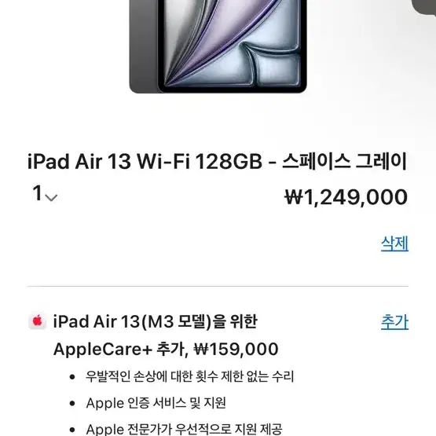
Task: Click the ₩1,249,000 price text
Action: [x=346, y=197]
